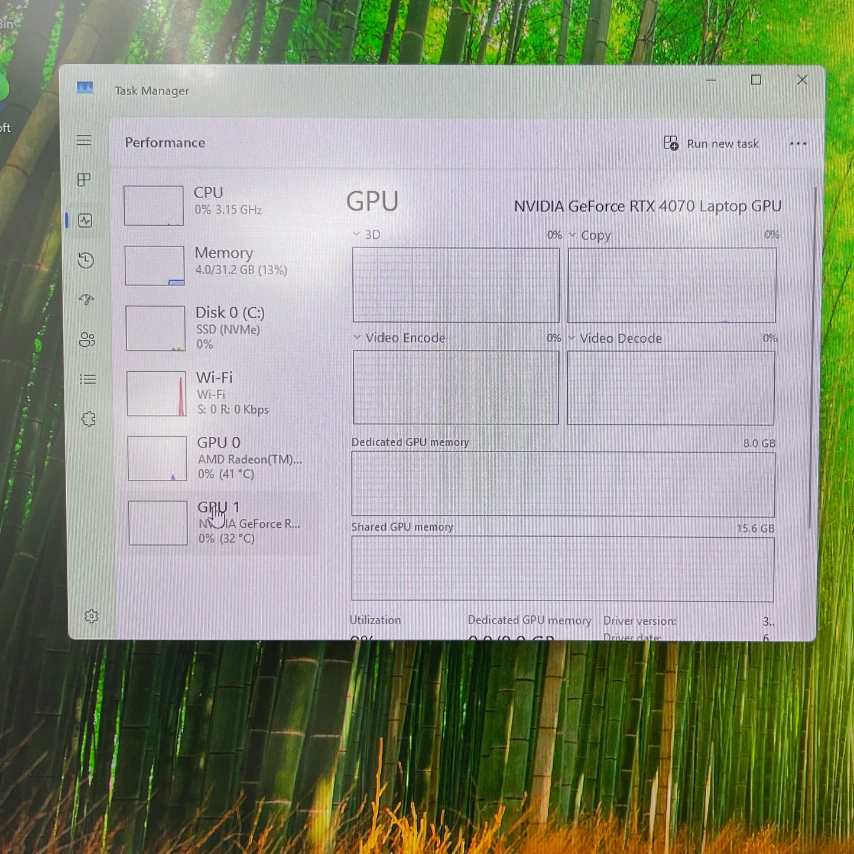
Task: Open the hamburger navigation menu
Action: point(84,140)
